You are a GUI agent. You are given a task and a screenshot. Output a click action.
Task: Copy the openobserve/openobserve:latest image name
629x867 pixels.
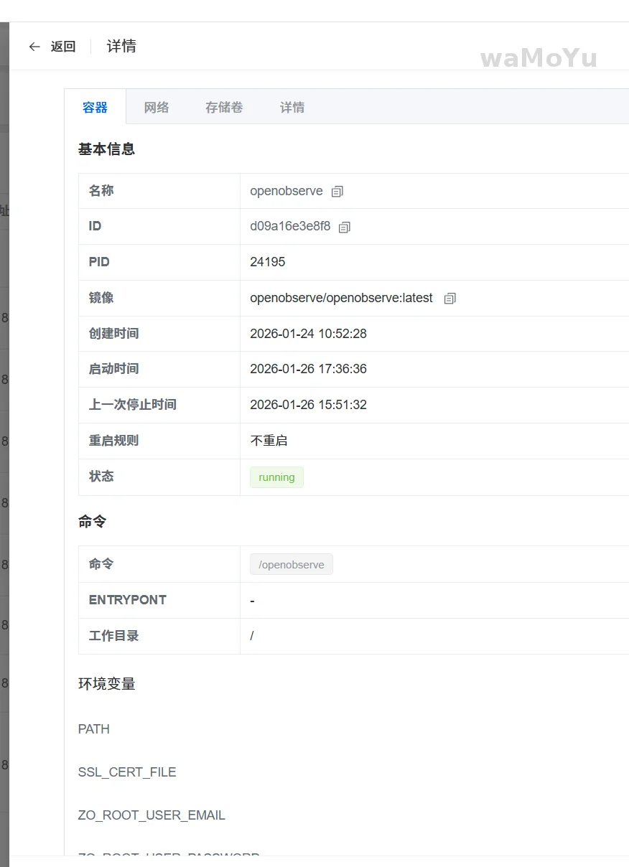[x=450, y=299]
